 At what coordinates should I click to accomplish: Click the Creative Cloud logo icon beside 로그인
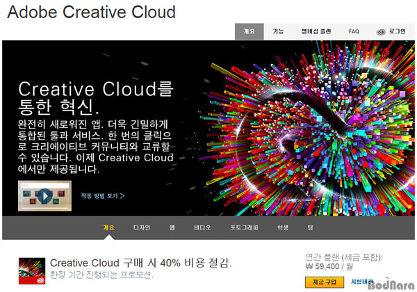click(x=381, y=32)
